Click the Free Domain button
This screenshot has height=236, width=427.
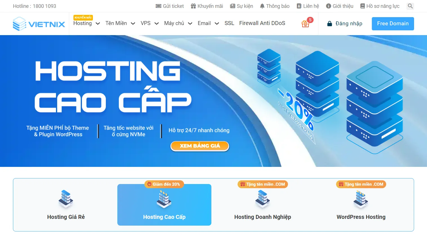pyautogui.click(x=393, y=24)
